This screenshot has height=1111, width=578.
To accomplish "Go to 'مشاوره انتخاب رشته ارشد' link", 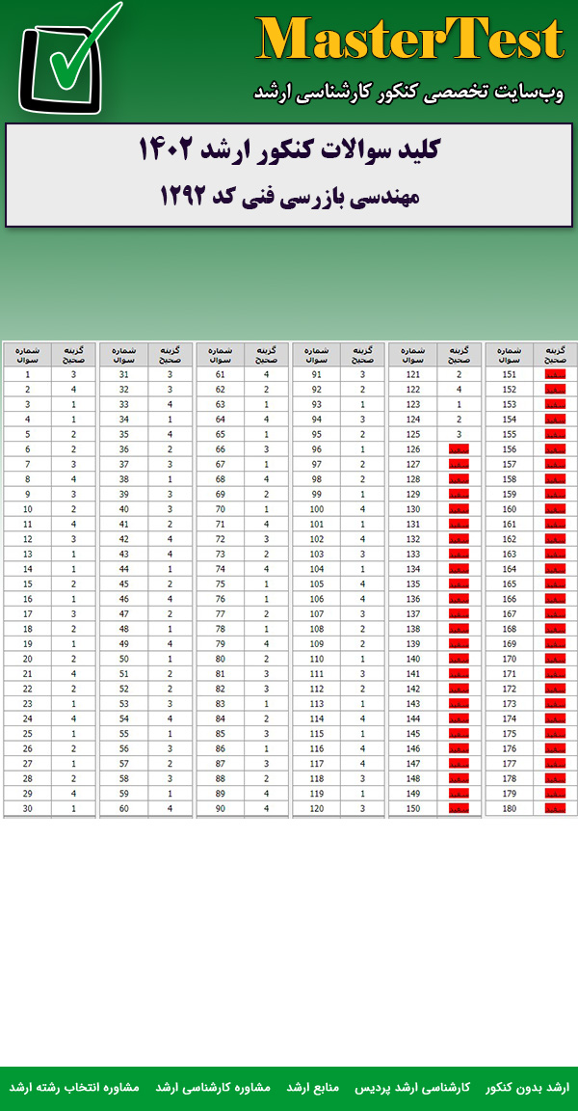I will pos(74,1087).
